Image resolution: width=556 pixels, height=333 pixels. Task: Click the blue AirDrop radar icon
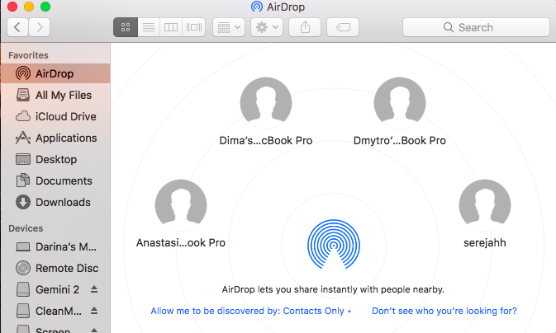[334, 244]
